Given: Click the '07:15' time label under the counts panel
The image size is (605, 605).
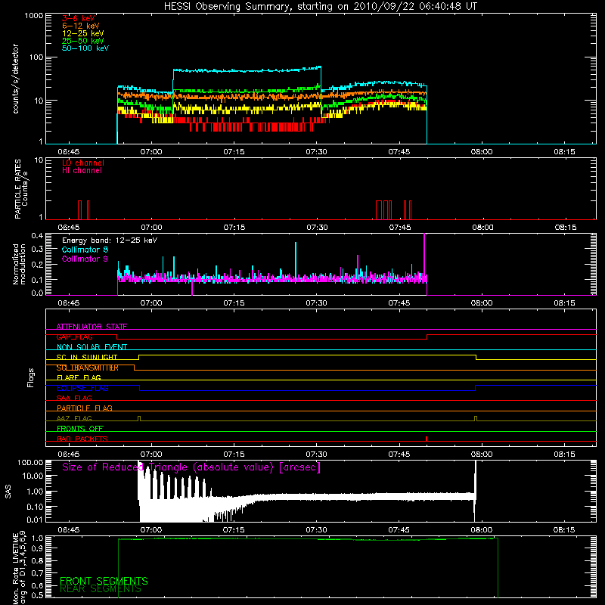Looking at the screenshot, I should tap(234, 152).
